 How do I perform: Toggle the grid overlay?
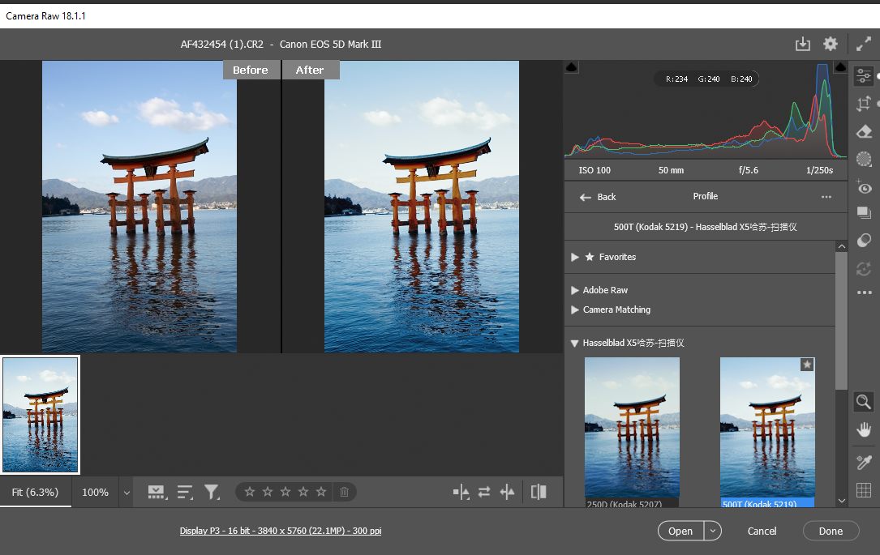[864, 490]
